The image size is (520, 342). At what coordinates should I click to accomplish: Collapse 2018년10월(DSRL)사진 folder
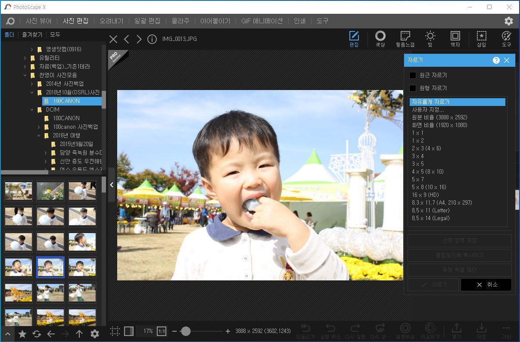[x=32, y=92]
